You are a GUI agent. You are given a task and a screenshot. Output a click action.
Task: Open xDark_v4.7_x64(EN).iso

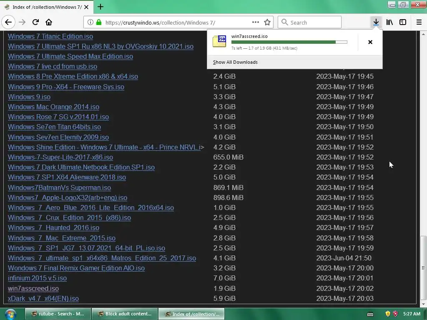coord(43,298)
